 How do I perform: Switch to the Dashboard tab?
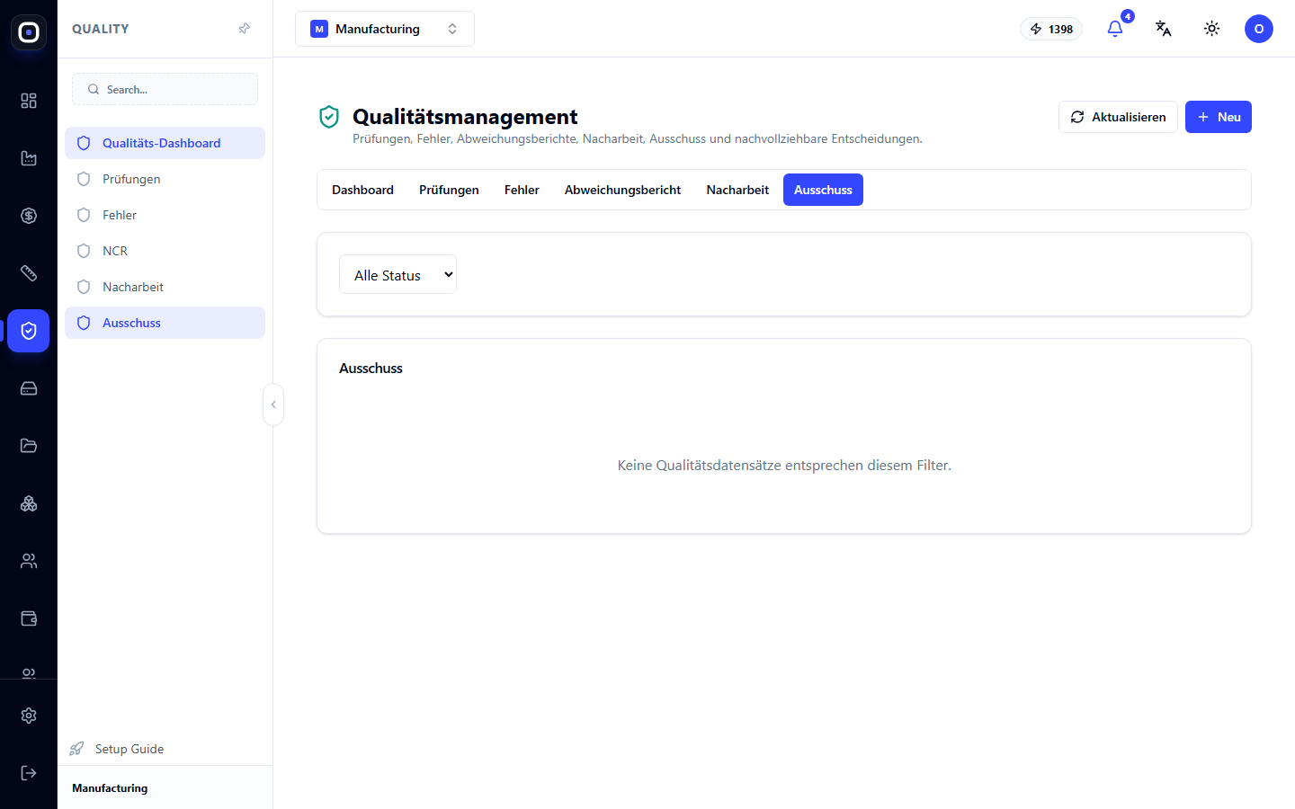point(362,190)
